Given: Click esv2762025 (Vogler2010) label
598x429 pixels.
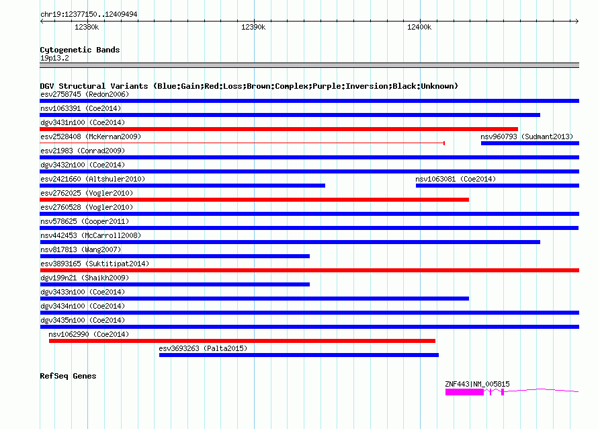Looking at the screenshot, I should point(87,193).
